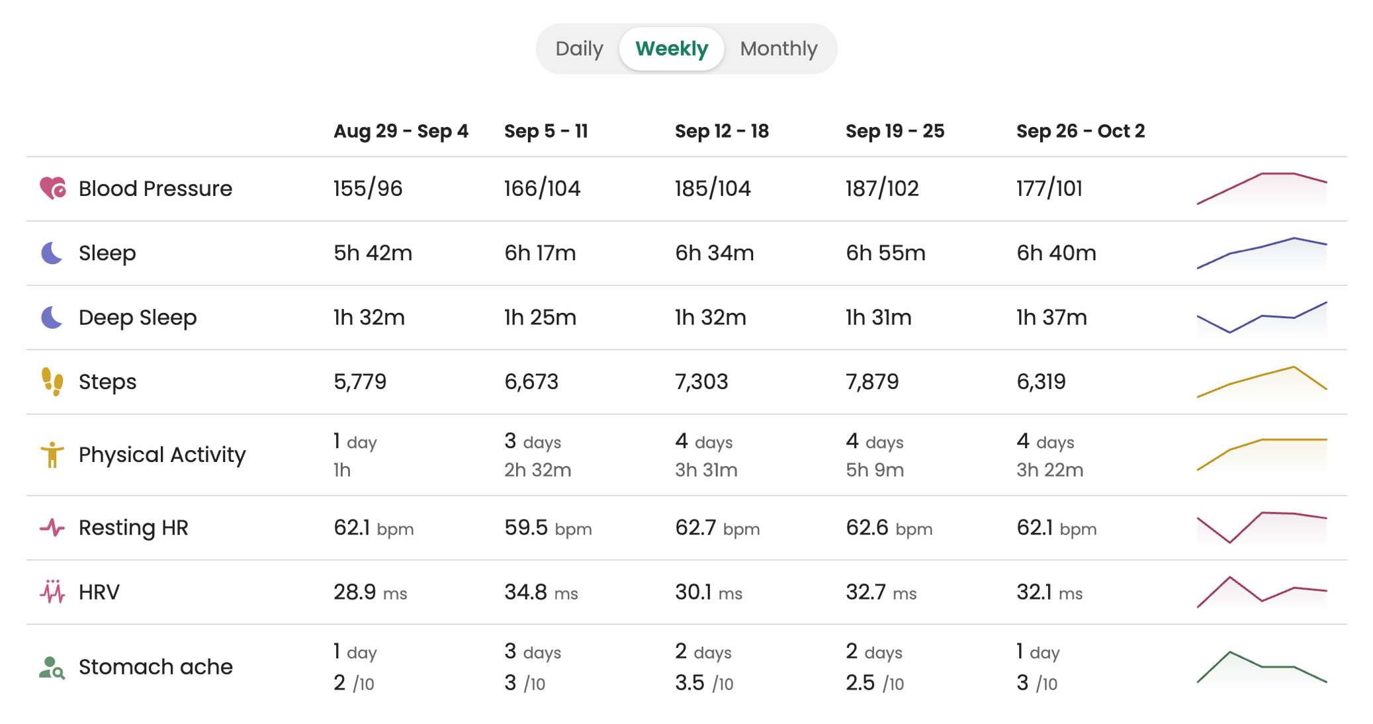Image resolution: width=1373 pixels, height=724 pixels.
Task: Click the Sep 26 - Oct 2 column header
Action: point(1081,131)
